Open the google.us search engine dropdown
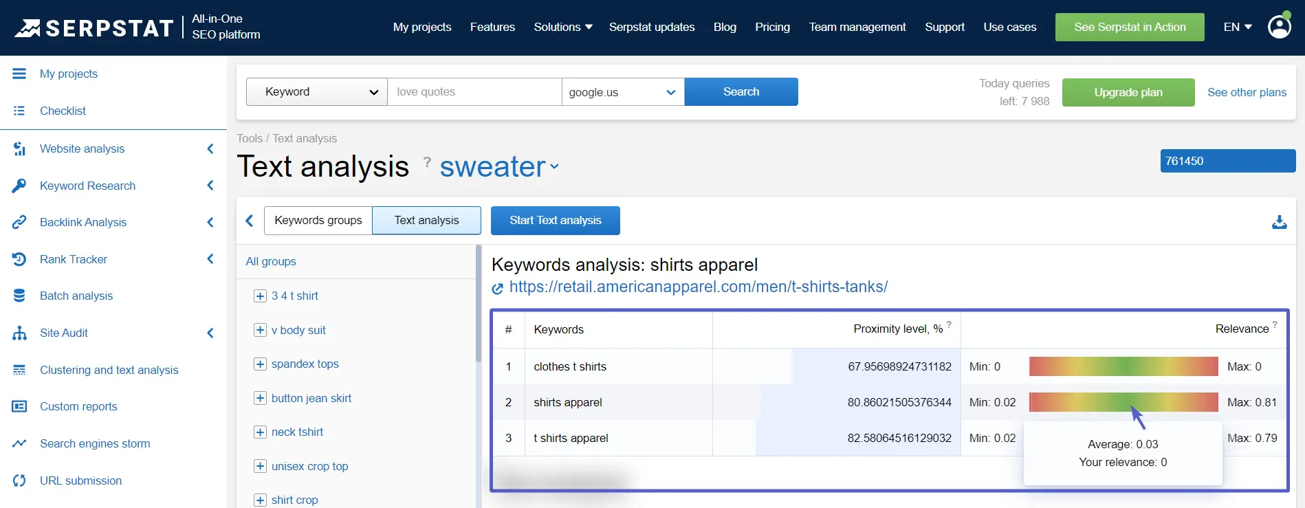Screen dimensions: 1305x508 click(x=623, y=91)
